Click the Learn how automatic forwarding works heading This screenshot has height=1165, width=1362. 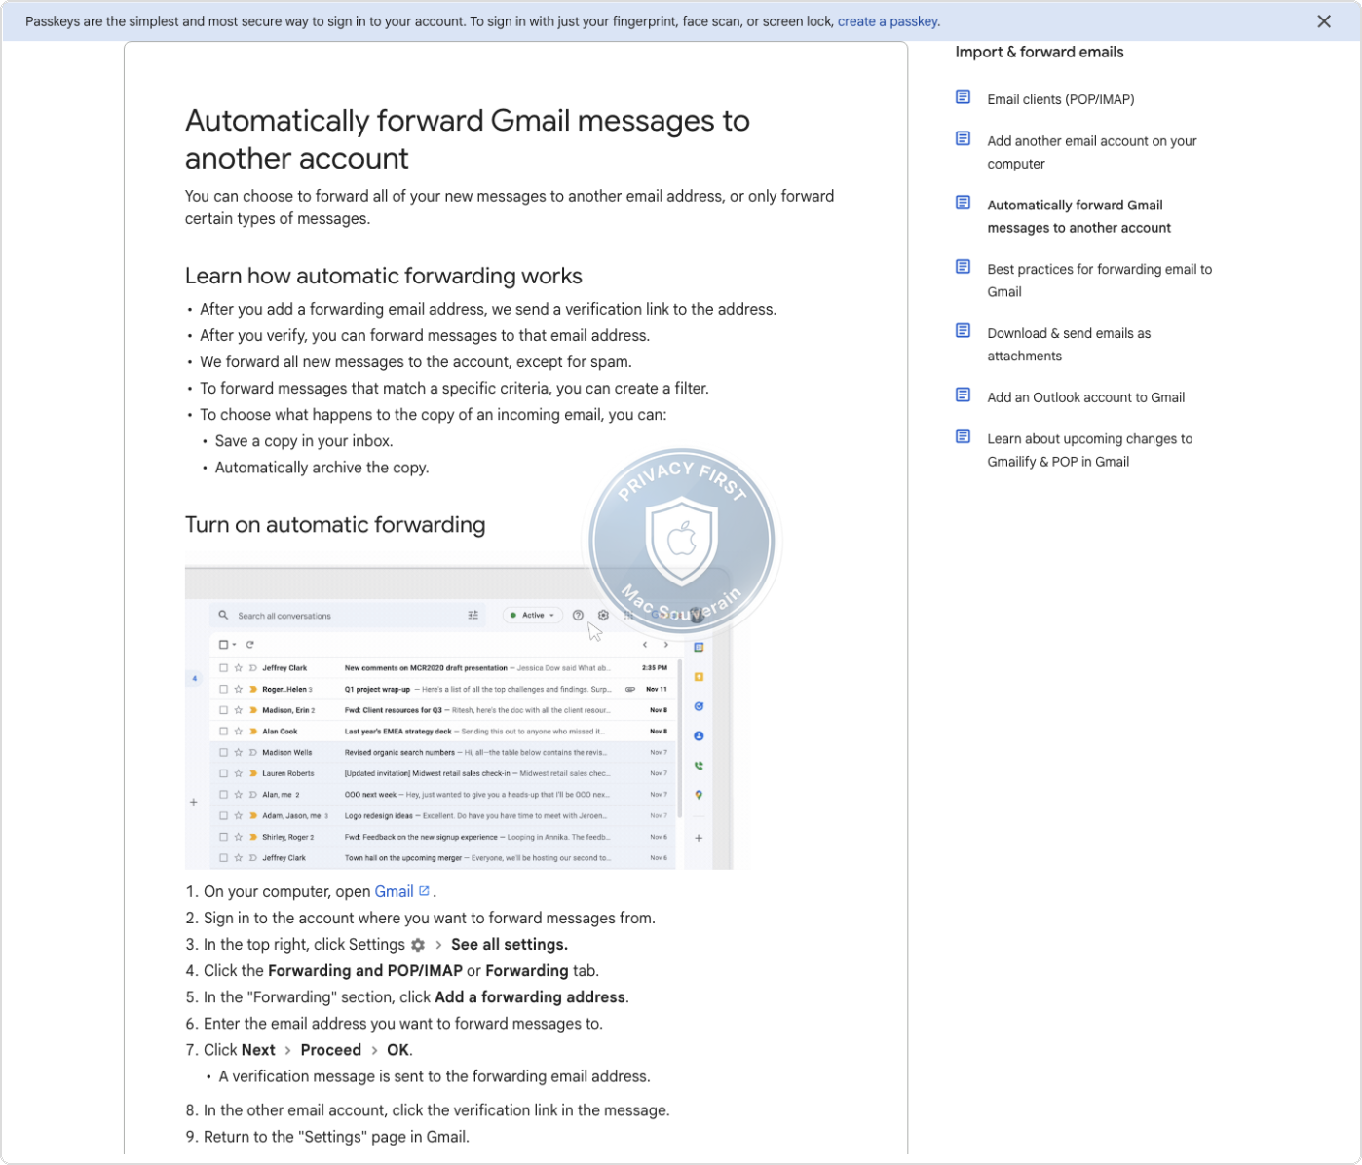384,276
